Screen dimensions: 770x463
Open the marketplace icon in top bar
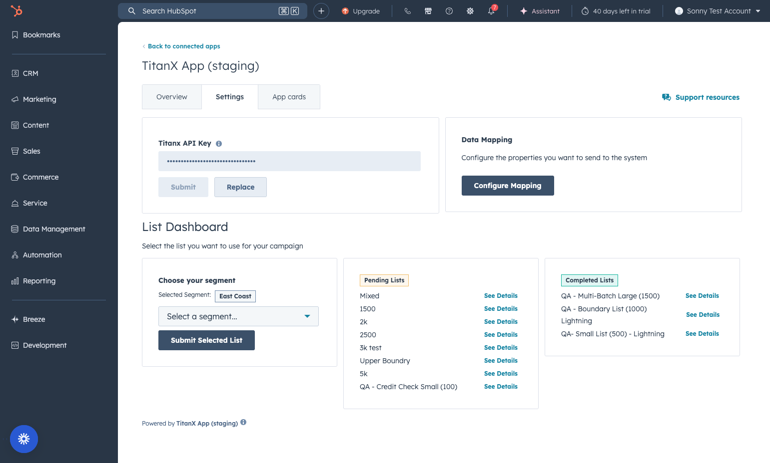(x=428, y=11)
